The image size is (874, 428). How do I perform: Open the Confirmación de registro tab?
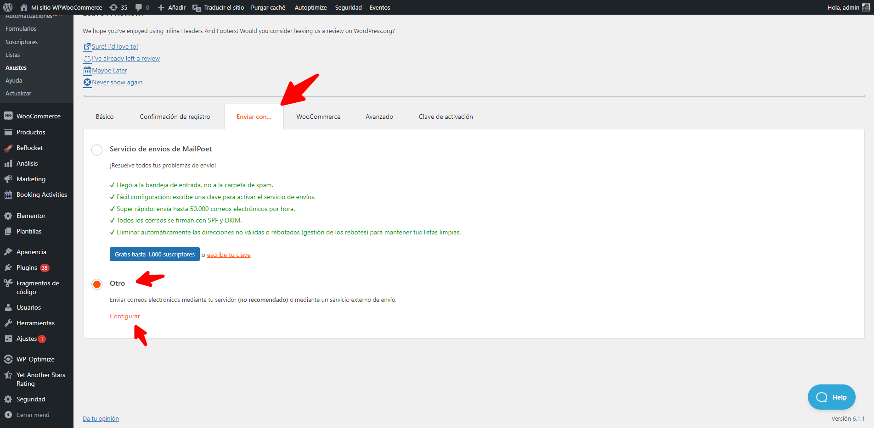click(175, 117)
